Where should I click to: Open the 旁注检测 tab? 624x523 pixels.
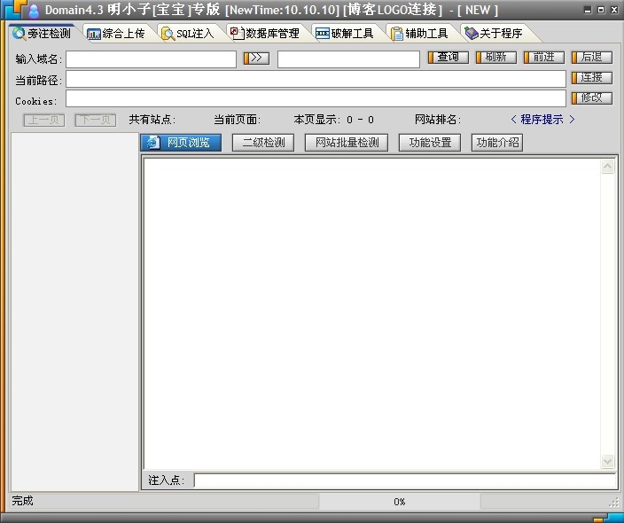coord(43,34)
